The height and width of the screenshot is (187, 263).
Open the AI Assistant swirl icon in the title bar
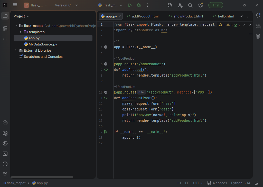pyautogui.click(x=170, y=5)
